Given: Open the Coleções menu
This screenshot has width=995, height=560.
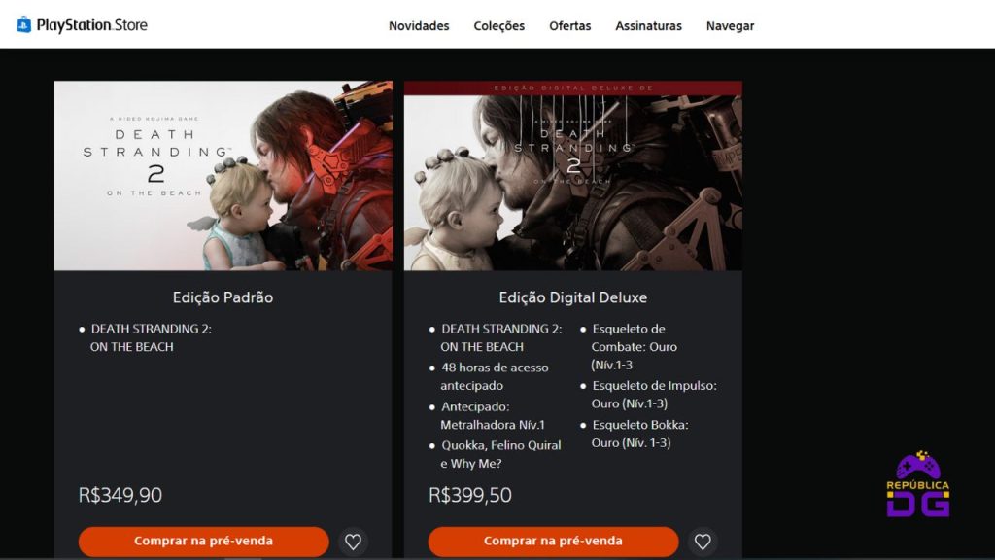Looking at the screenshot, I should [498, 26].
